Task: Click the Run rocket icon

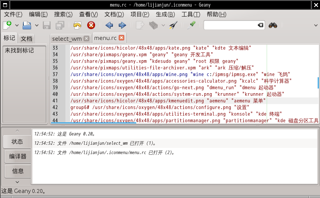Action: pyautogui.click(x=173, y=25)
